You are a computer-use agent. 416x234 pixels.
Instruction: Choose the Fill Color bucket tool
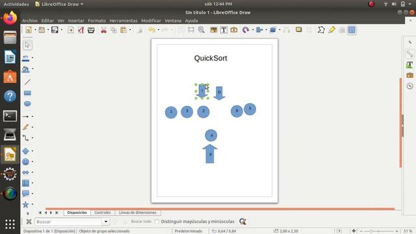coord(26,70)
